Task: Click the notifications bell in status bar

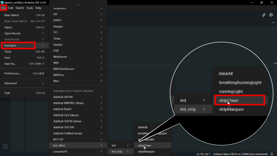Action: pos(272,154)
